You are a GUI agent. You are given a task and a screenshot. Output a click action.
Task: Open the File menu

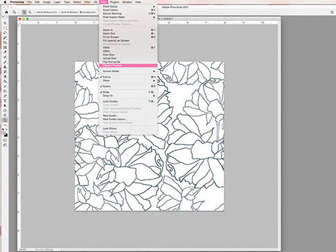(x=30, y=2)
